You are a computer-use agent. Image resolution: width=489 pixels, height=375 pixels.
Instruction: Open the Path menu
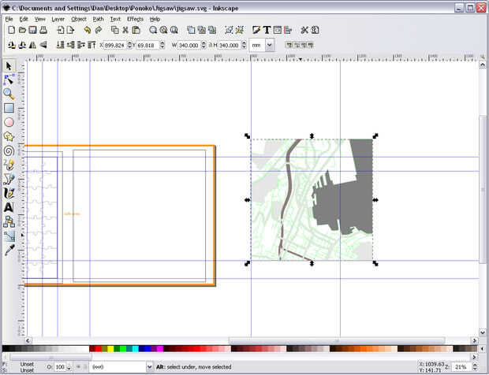98,19
